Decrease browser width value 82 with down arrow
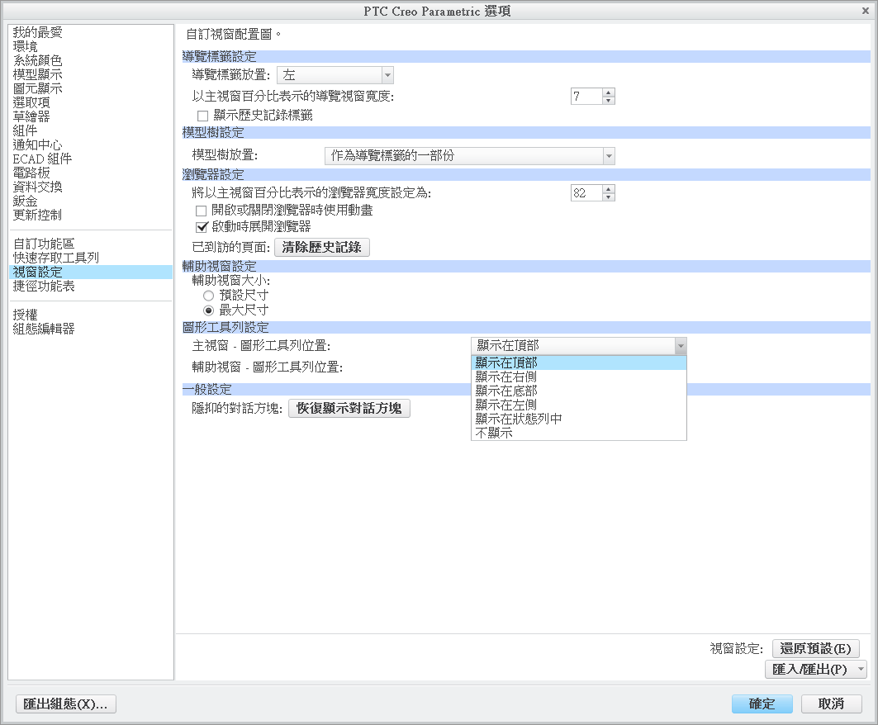Screen dimensions: 878x725 pyautogui.click(x=608, y=197)
